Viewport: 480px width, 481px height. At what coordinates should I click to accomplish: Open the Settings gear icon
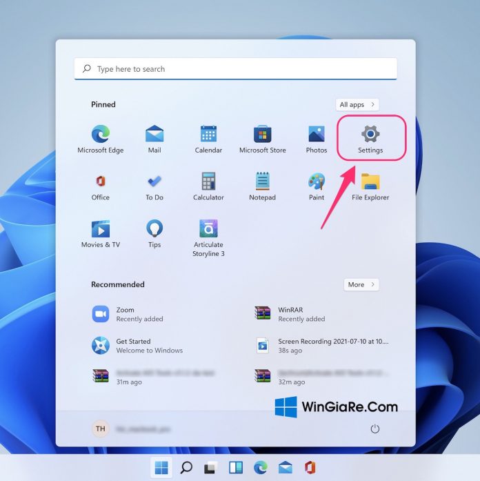(370, 135)
